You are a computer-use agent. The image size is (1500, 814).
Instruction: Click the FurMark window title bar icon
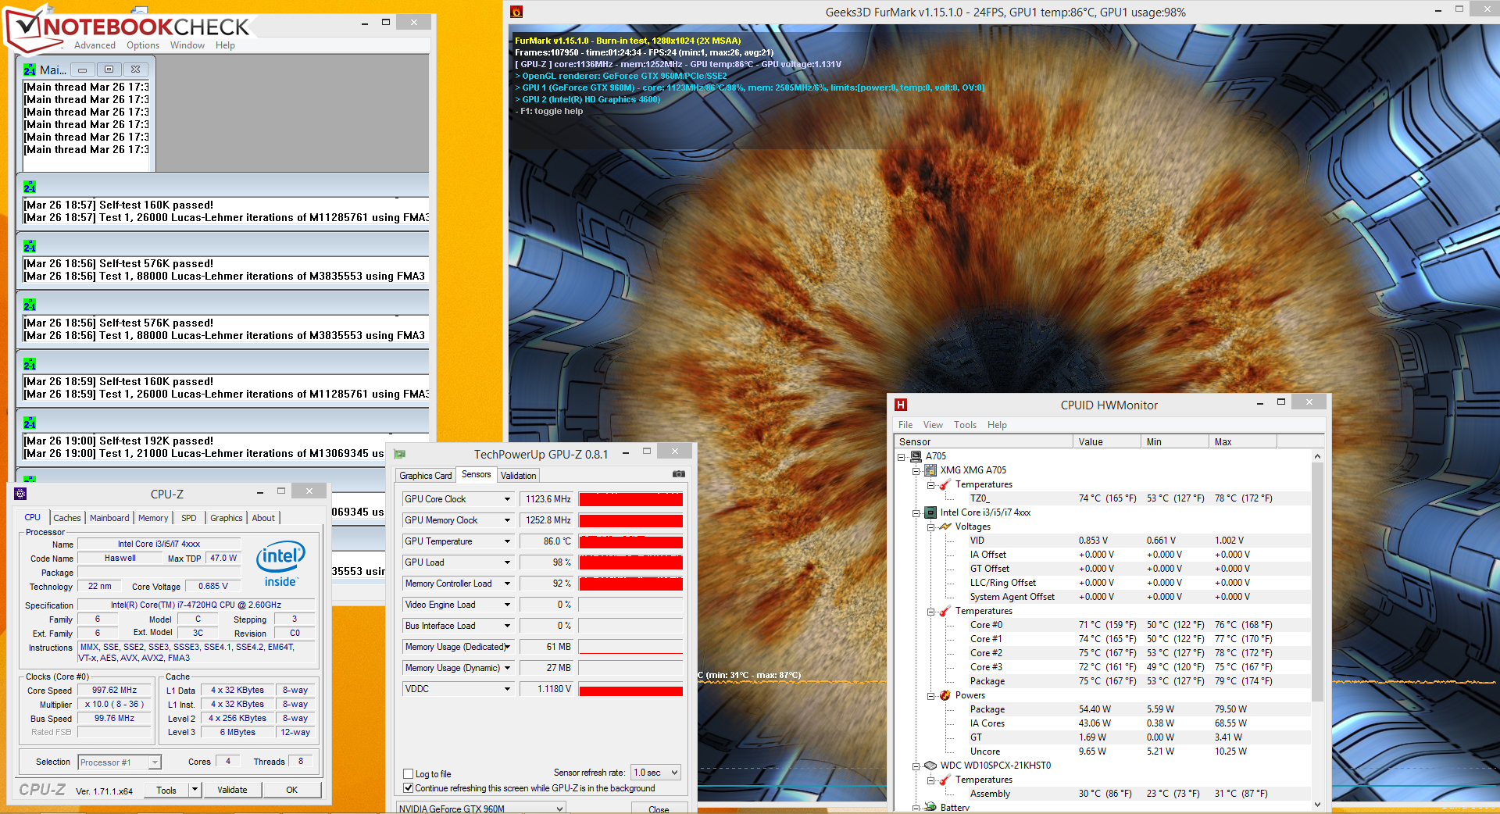(x=516, y=12)
